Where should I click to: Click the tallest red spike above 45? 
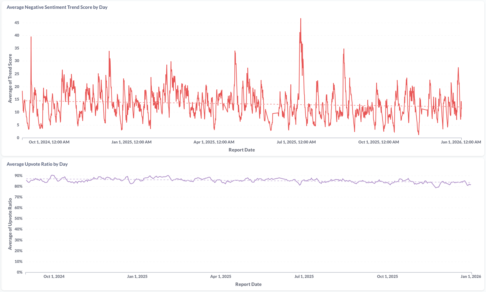click(x=301, y=19)
